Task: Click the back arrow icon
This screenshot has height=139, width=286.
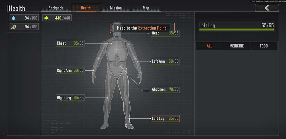Action: 267,8
